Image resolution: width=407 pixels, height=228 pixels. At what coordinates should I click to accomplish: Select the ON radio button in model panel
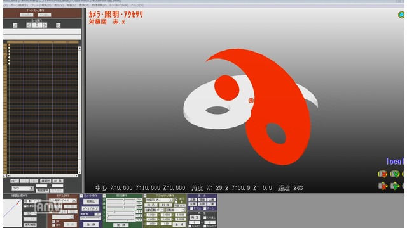53,221
